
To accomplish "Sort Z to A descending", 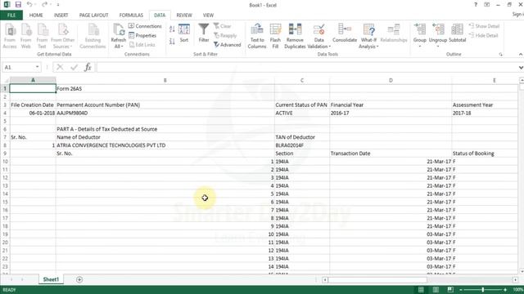I will 172,42.
